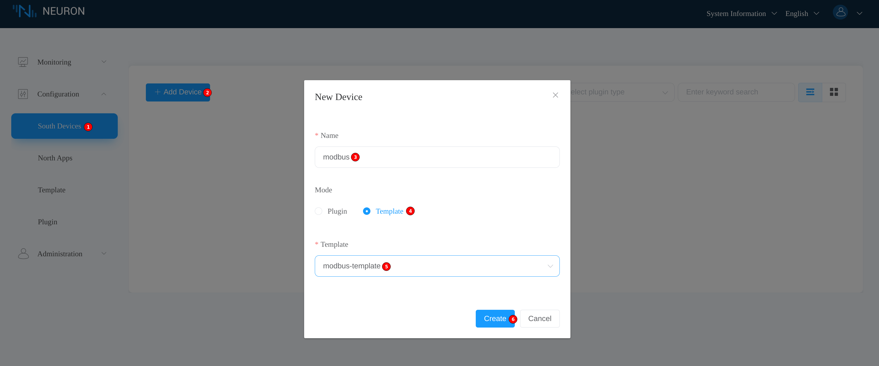
Task: Click the Create button
Action: [495, 318]
